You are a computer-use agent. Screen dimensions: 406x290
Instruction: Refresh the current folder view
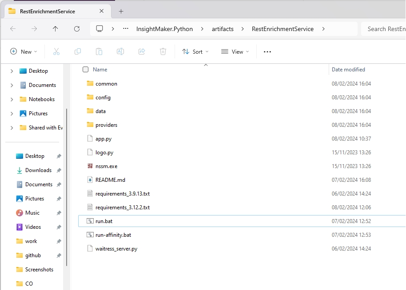pos(77,29)
